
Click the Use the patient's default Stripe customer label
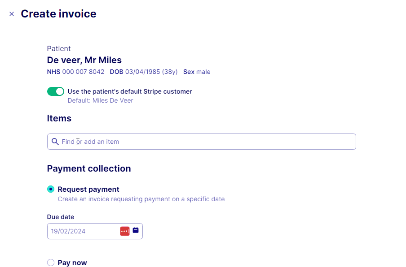129,91
